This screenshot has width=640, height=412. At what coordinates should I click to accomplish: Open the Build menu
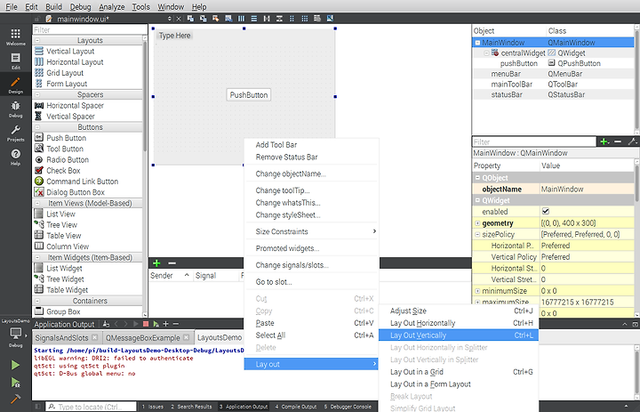point(53,7)
